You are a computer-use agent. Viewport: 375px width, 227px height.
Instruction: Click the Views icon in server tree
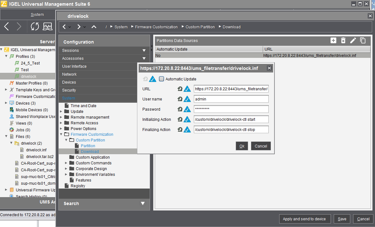[11, 123]
